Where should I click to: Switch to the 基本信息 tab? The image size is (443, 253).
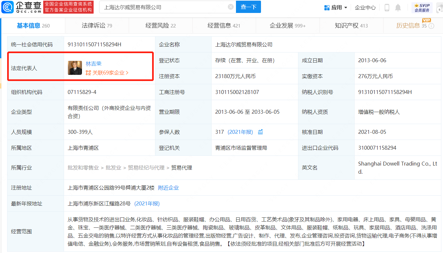[33, 26]
